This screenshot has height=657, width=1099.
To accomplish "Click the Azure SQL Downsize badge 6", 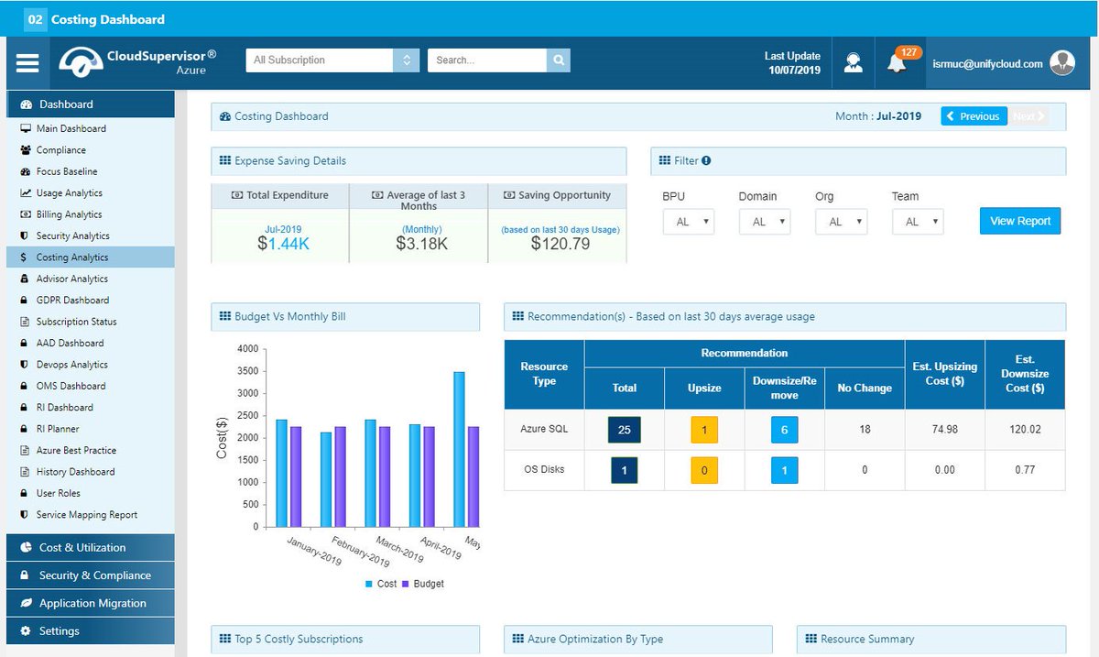I will click(784, 429).
